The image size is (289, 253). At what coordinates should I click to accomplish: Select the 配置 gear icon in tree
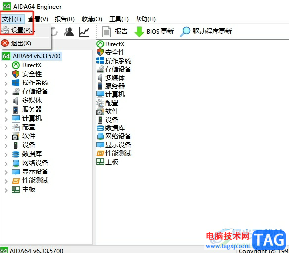(x=16, y=127)
